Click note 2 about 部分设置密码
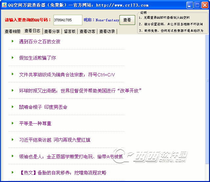This screenshot has height=182, width=210. pos(171,24)
